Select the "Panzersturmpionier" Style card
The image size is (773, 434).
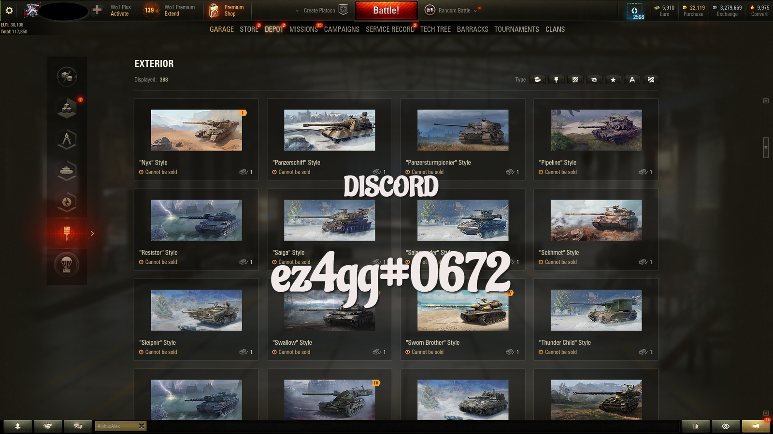click(x=463, y=139)
